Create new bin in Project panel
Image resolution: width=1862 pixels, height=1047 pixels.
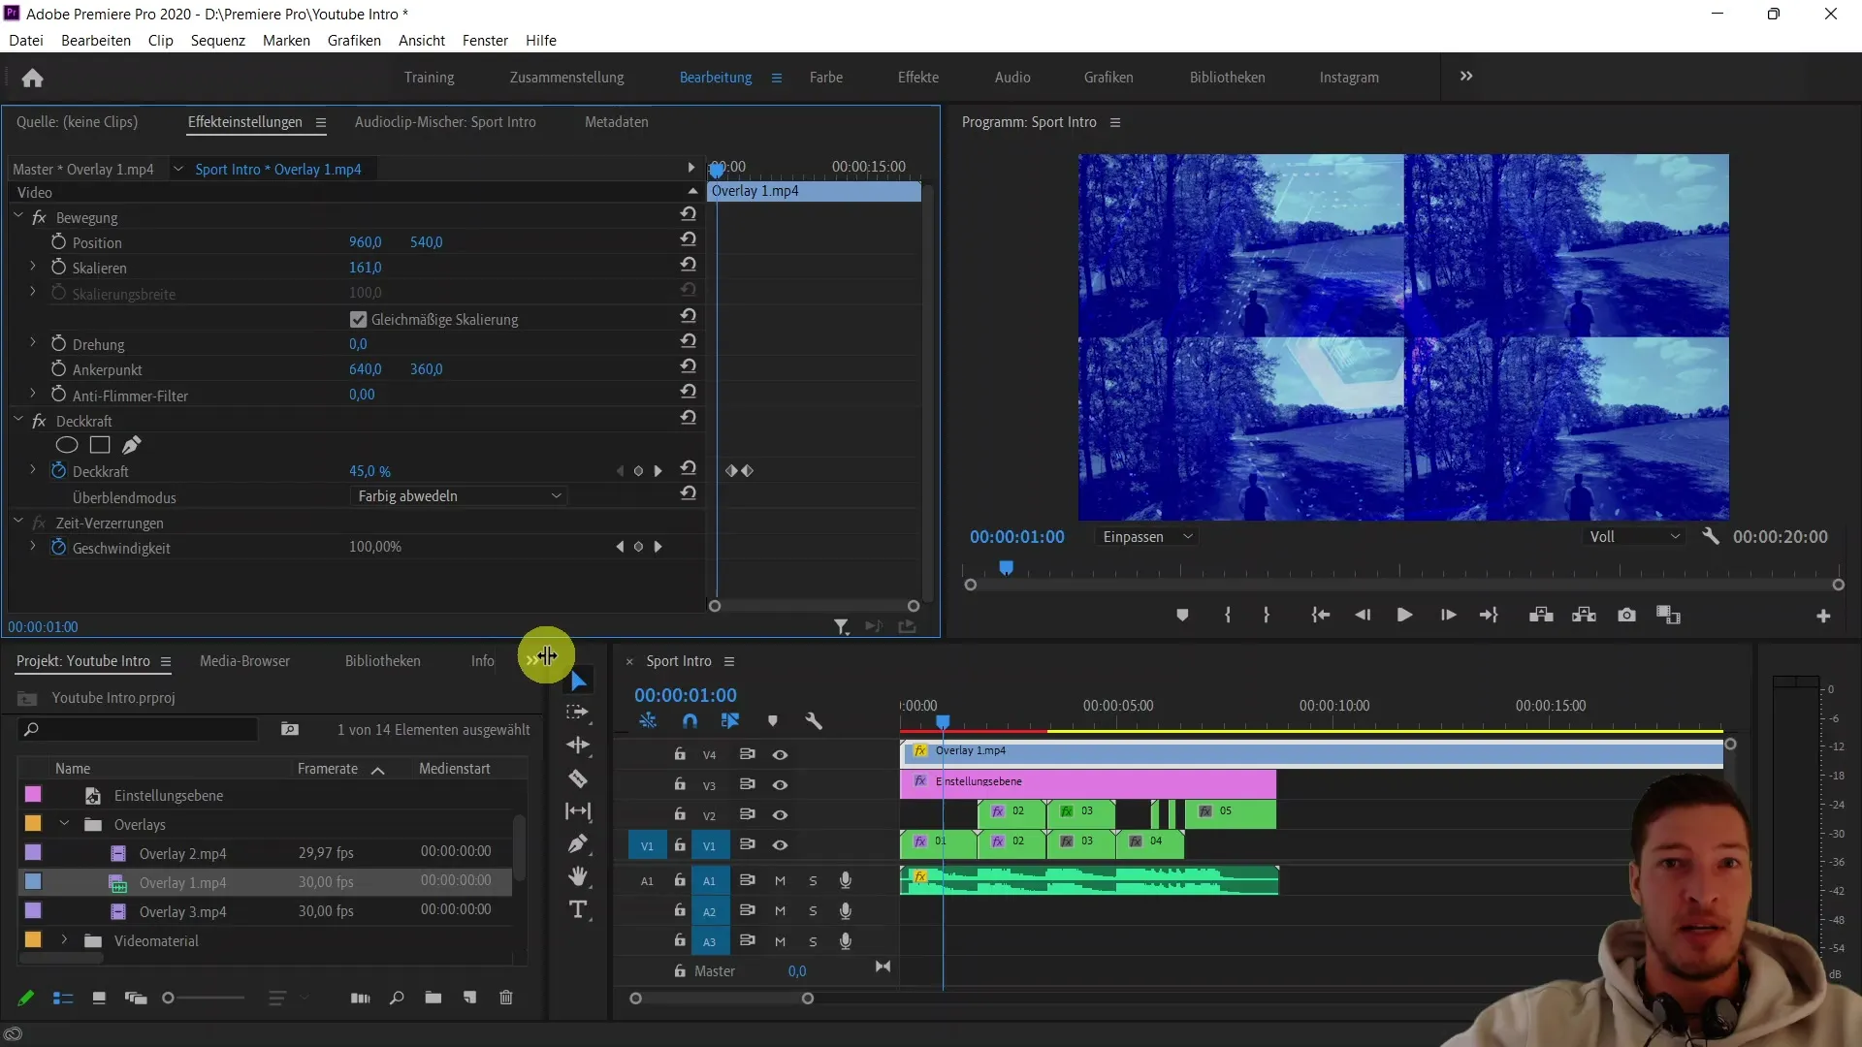[433, 998]
